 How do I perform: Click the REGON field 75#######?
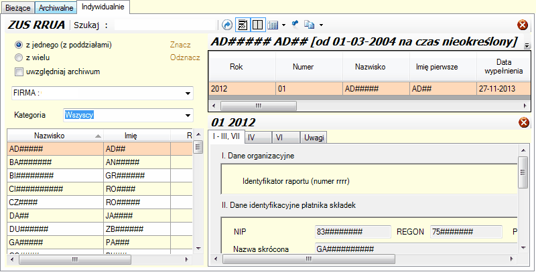pyautogui.click(x=466, y=232)
